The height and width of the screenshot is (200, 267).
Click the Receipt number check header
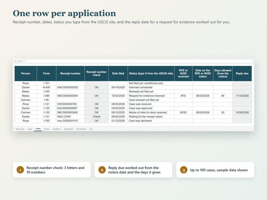click(97, 73)
